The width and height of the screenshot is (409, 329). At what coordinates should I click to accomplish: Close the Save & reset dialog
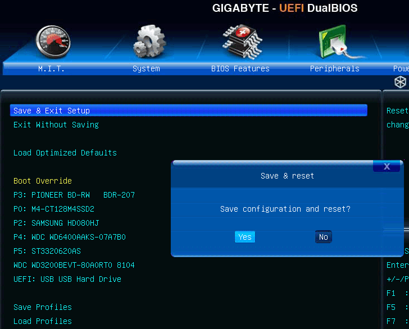point(387,166)
